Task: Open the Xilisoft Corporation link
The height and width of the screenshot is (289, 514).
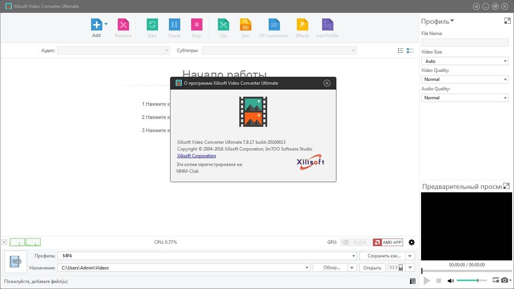Action: [196, 156]
